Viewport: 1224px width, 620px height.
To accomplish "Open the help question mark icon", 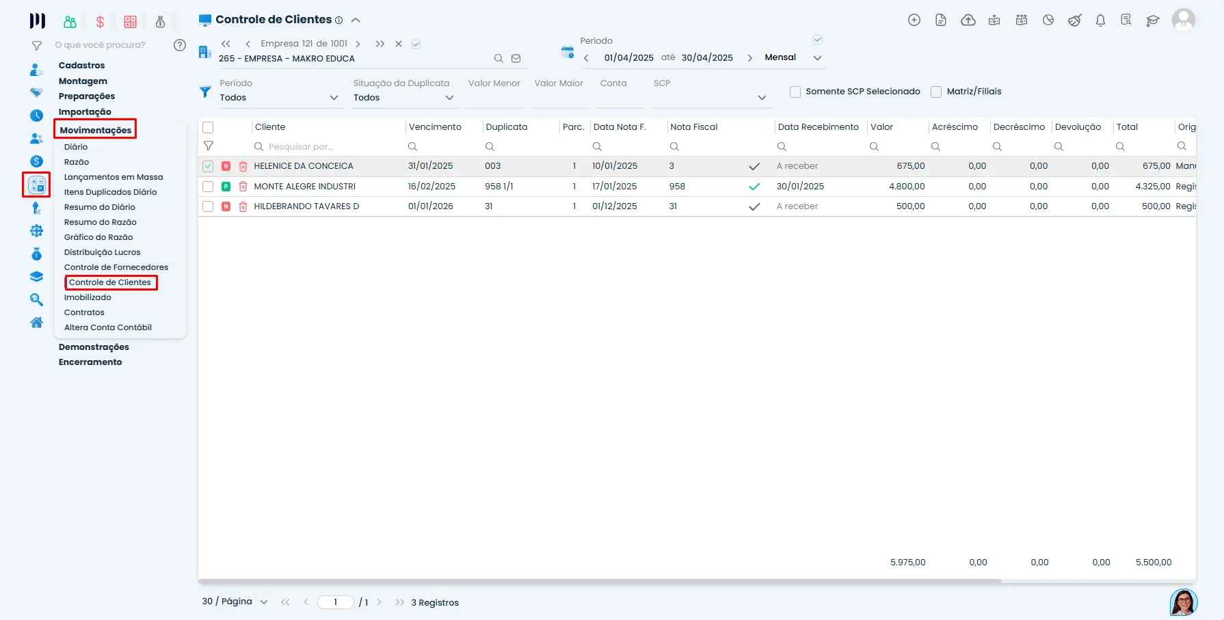I will 180,45.
